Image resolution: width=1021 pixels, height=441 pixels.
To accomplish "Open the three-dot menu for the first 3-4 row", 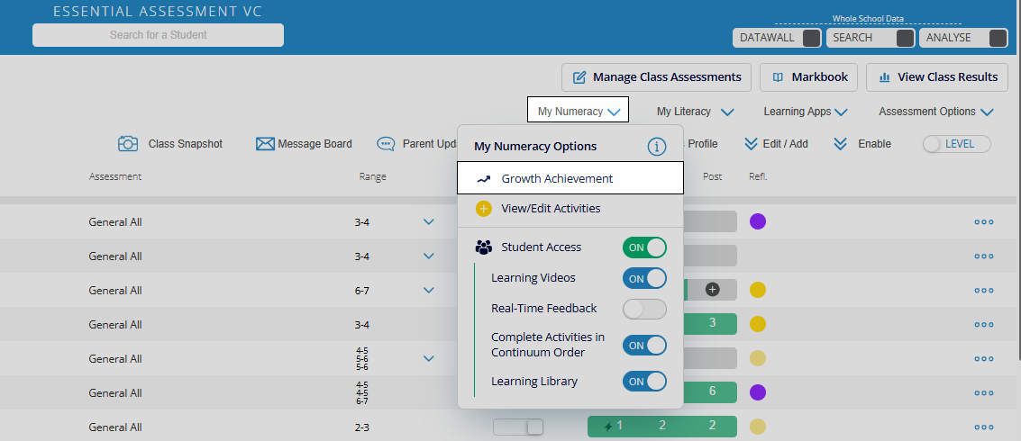I will [x=984, y=221].
